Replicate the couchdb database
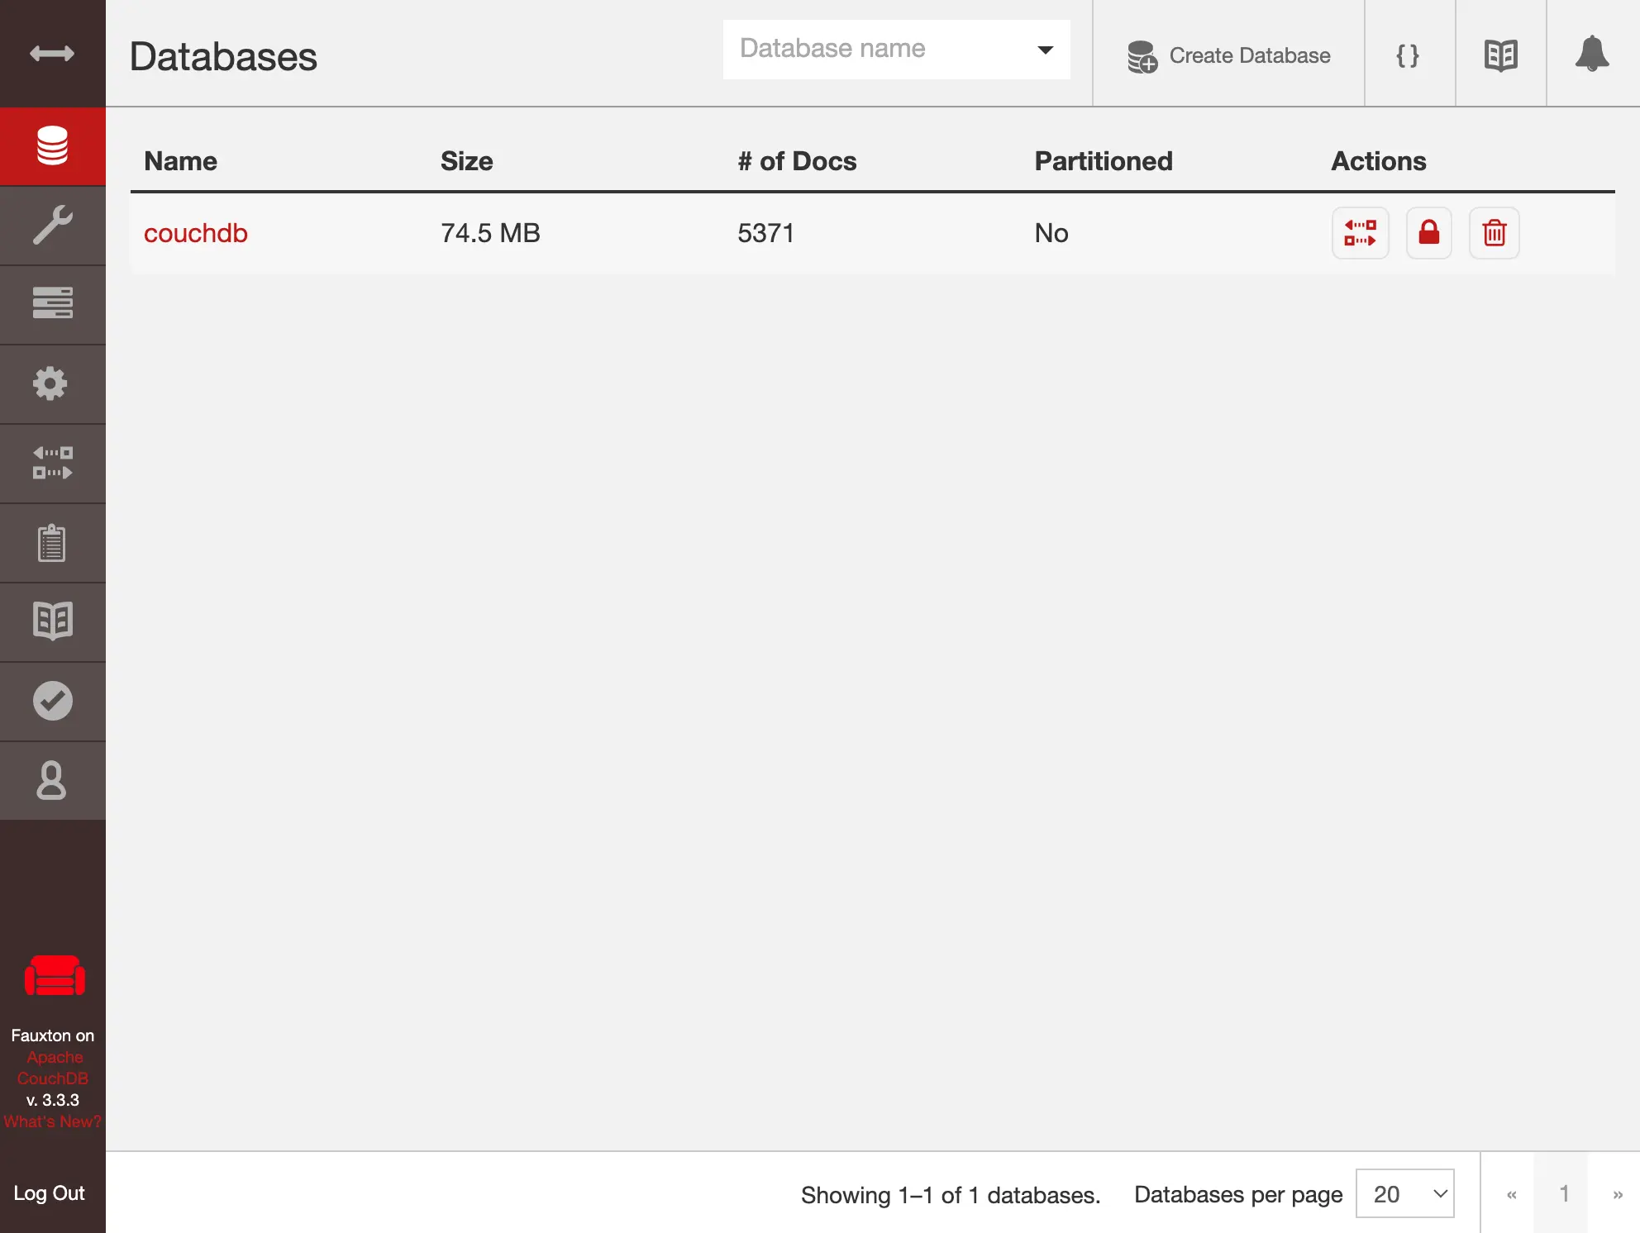The image size is (1640, 1233). tap(1360, 233)
